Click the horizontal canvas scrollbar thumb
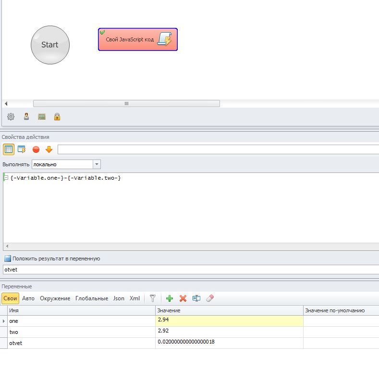Image resolution: width=379 pixels, height=369 pixels. [126, 103]
